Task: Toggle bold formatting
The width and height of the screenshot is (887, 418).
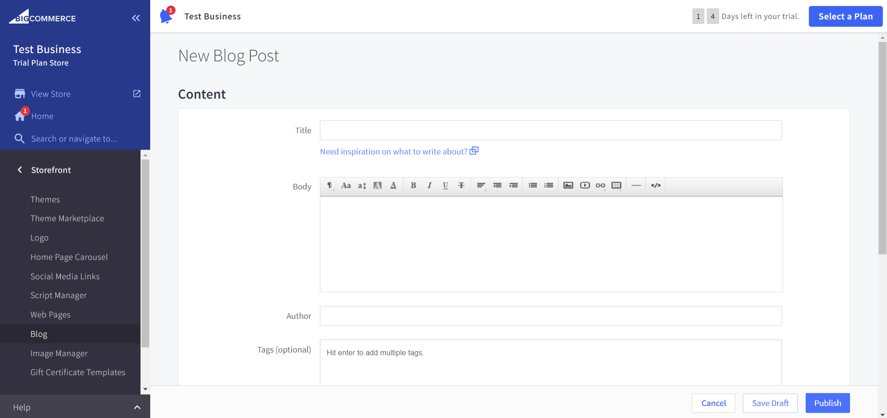Action: click(413, 185)
